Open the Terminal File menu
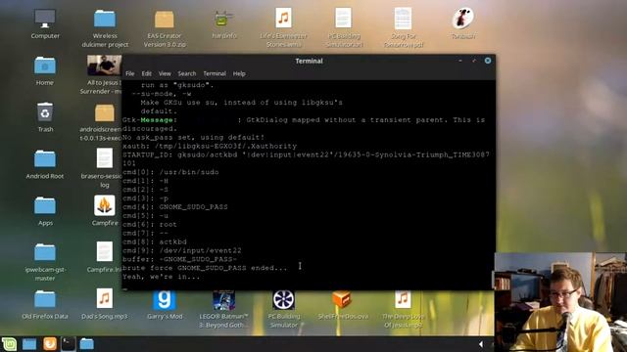This screenshot has height=352, width=627. (x=130, y=74)
